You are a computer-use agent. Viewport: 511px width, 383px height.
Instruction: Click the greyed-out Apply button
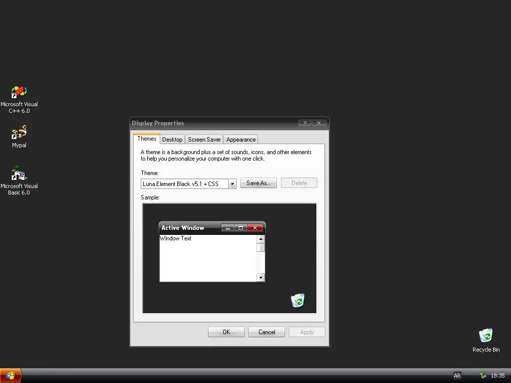307,332
